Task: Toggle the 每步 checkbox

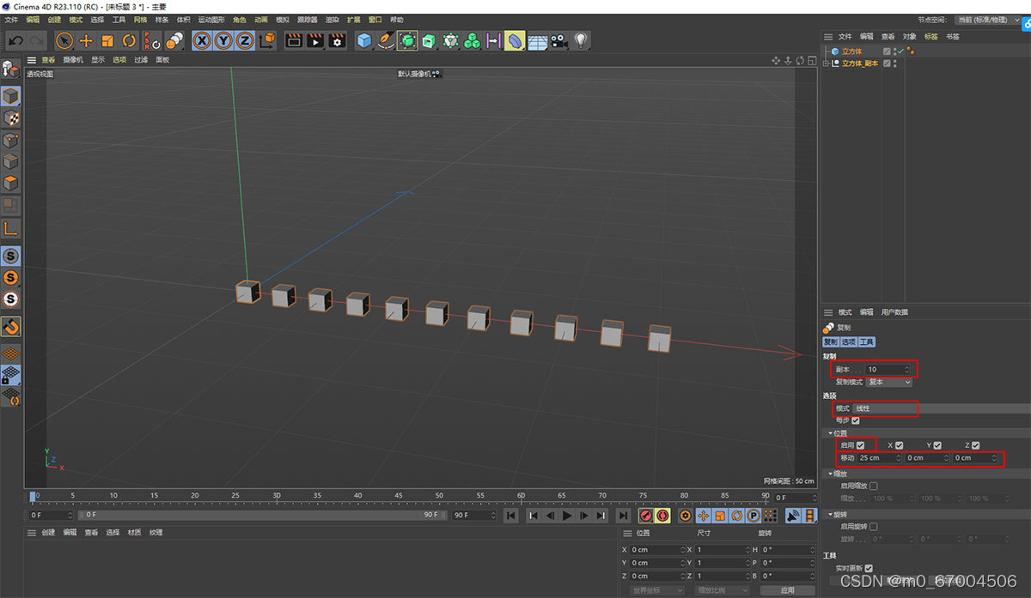Action: [855, 420]
